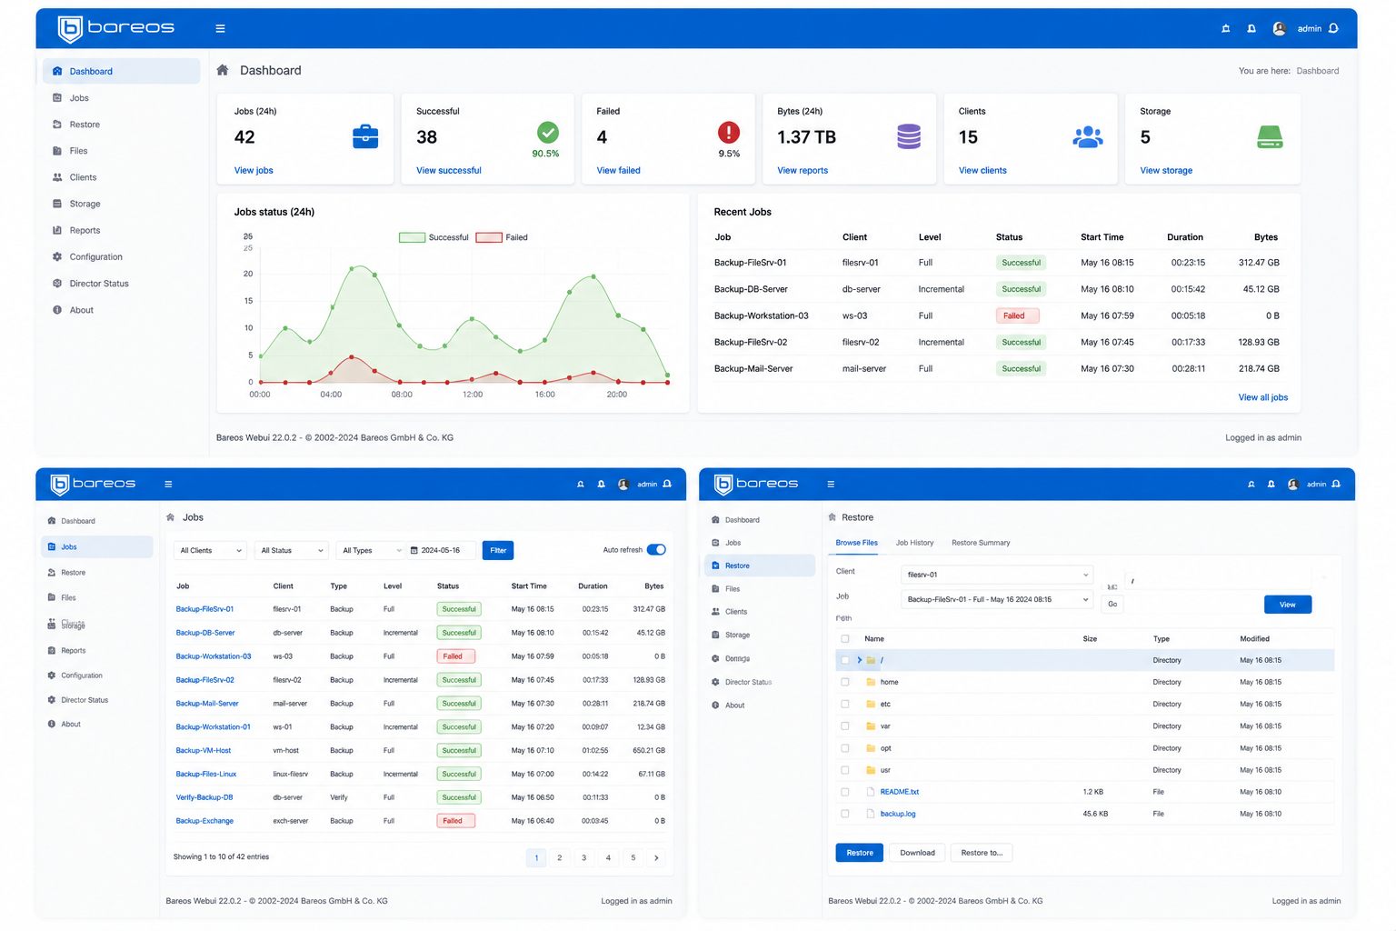The height and width of the screenshot is (931, 1396).
Task: Click the Restore to... button
Action: tap(982, 853)
